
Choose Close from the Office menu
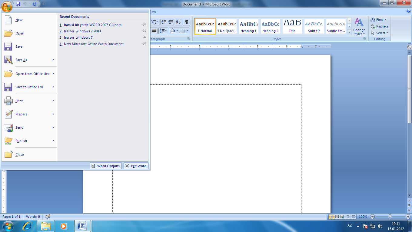point(29,155)
